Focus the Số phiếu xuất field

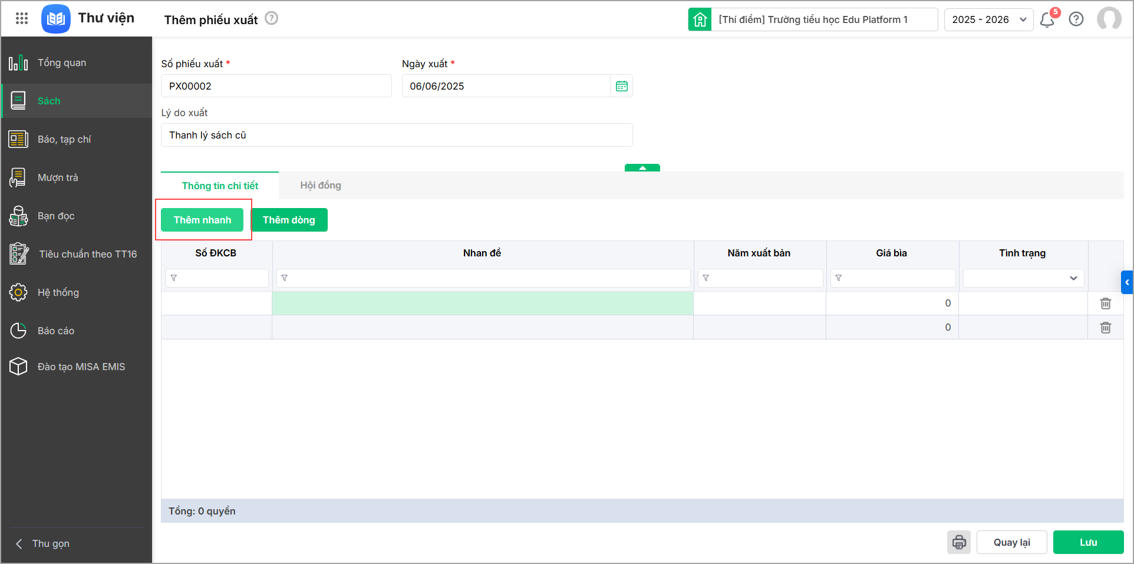[x=276, y=86]
